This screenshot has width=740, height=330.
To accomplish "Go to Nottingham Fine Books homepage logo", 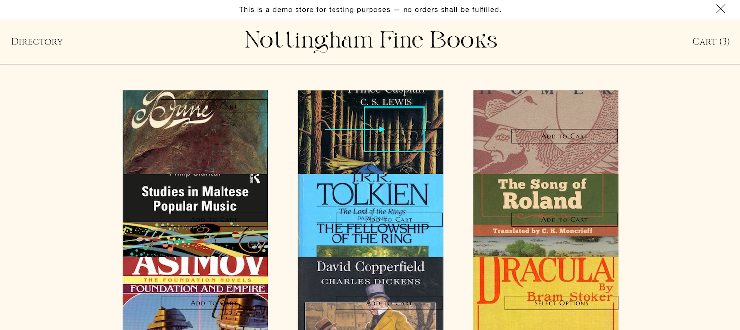I will 371,41.
